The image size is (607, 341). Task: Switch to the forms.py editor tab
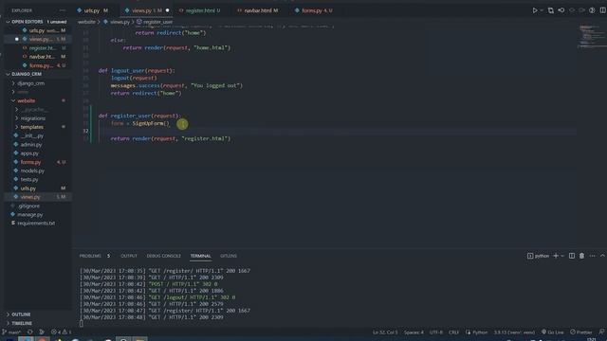(x=314, y=10)
